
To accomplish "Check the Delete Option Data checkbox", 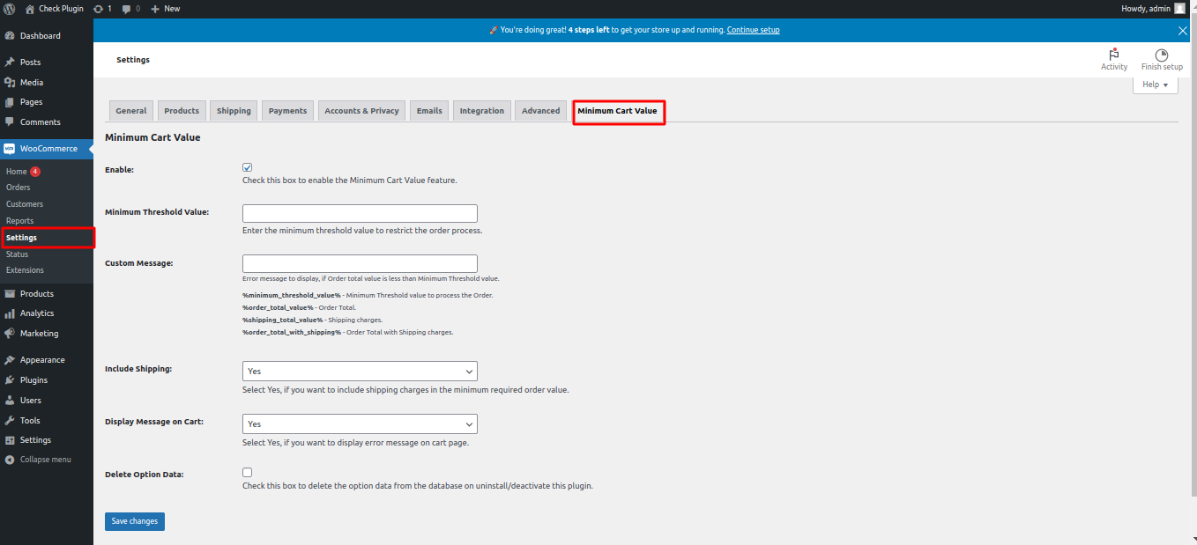I will (248, 473).
